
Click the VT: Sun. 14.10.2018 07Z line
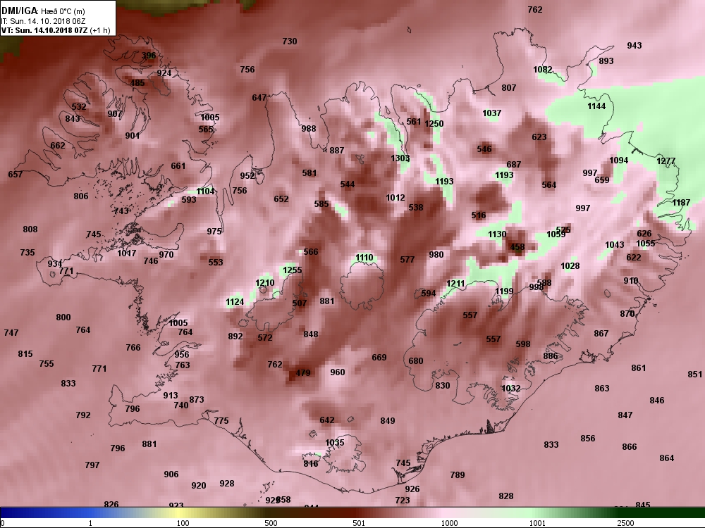[x=55, y=30]
